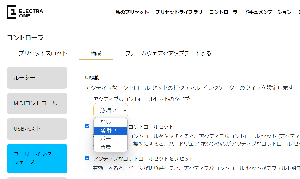Select USBホスト from the sidebar
Viewport: 300px width, 179px height.
pyautogui.click(x=37, y=129)
